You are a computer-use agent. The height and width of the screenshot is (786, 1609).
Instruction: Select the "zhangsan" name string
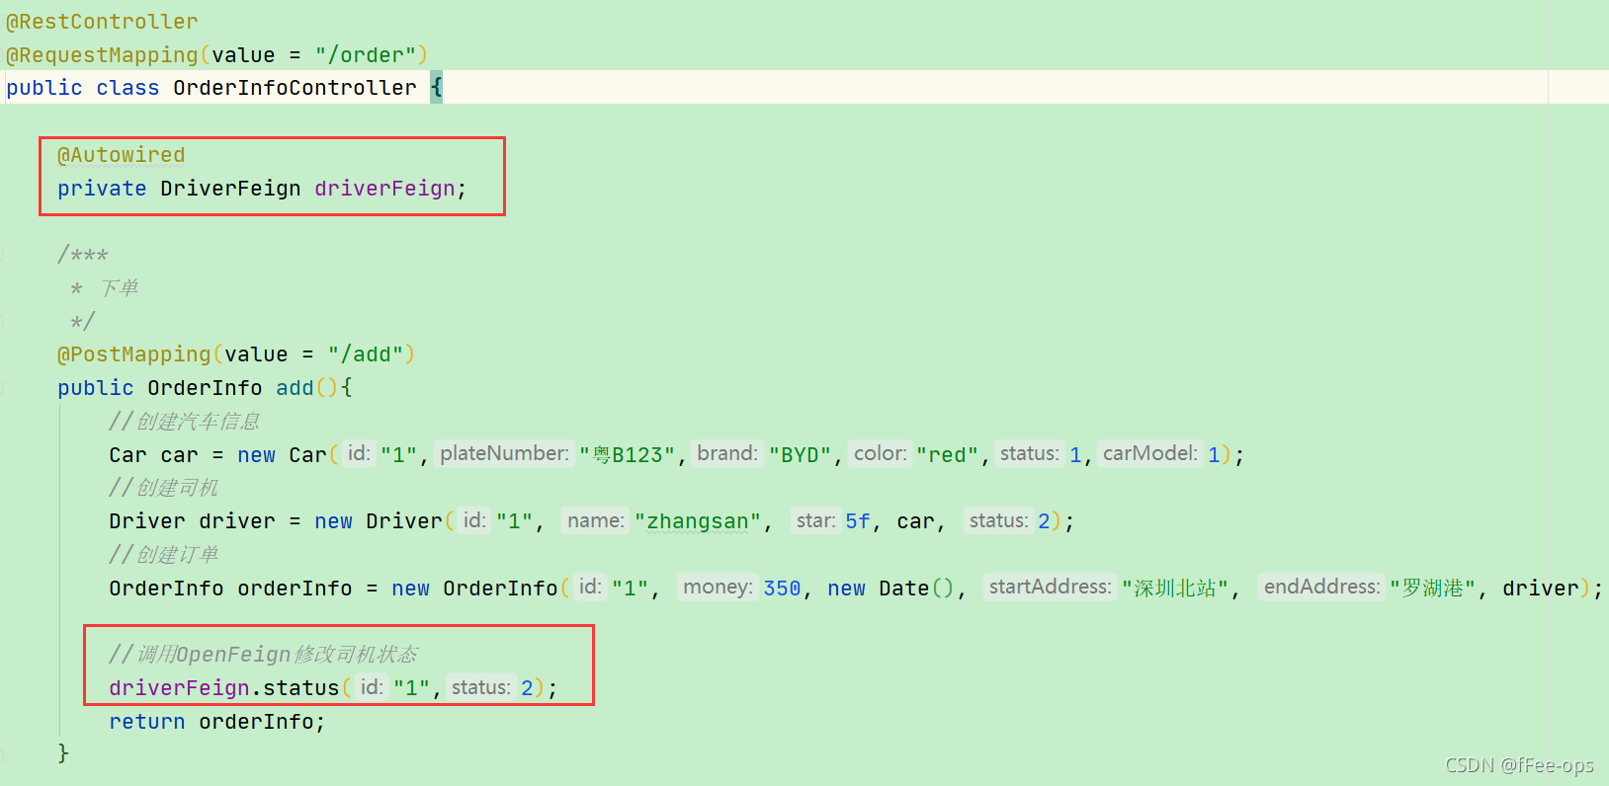[698, 521]
